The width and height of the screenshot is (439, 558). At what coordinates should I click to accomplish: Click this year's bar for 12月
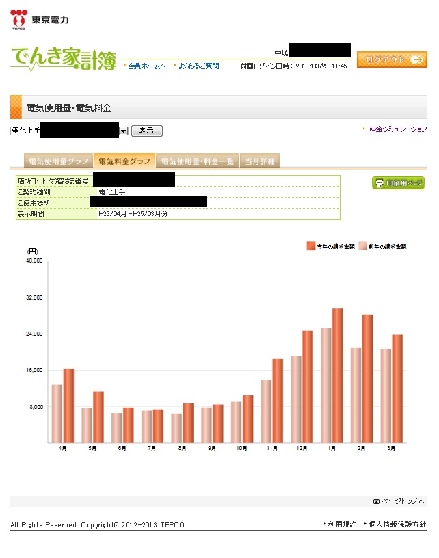point(308,387)
